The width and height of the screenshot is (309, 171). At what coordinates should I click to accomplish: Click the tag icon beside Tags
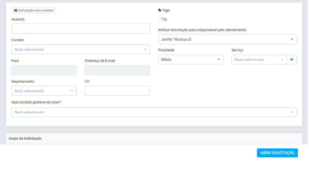[x=160, y=10]
